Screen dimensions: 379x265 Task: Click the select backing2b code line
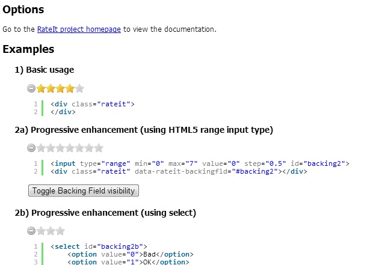103,246
